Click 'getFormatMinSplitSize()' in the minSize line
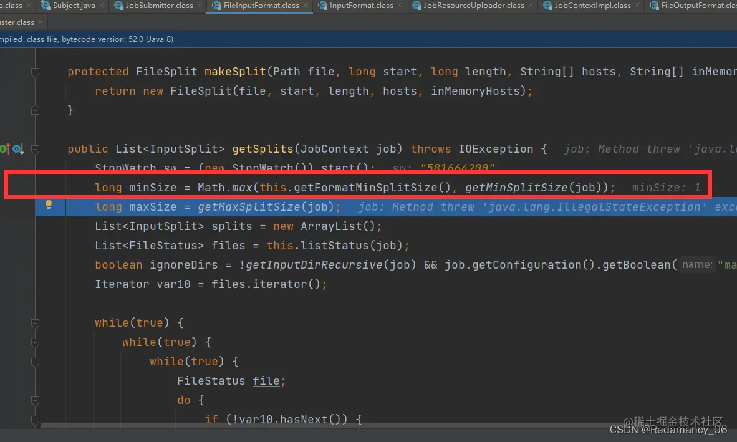Image resolution: width=737 pixels, height=442 pixels. (x=372, y=188)
